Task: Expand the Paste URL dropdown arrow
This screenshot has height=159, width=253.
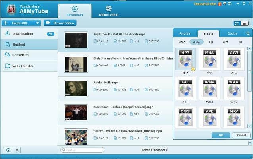Action: pos(37,23)
